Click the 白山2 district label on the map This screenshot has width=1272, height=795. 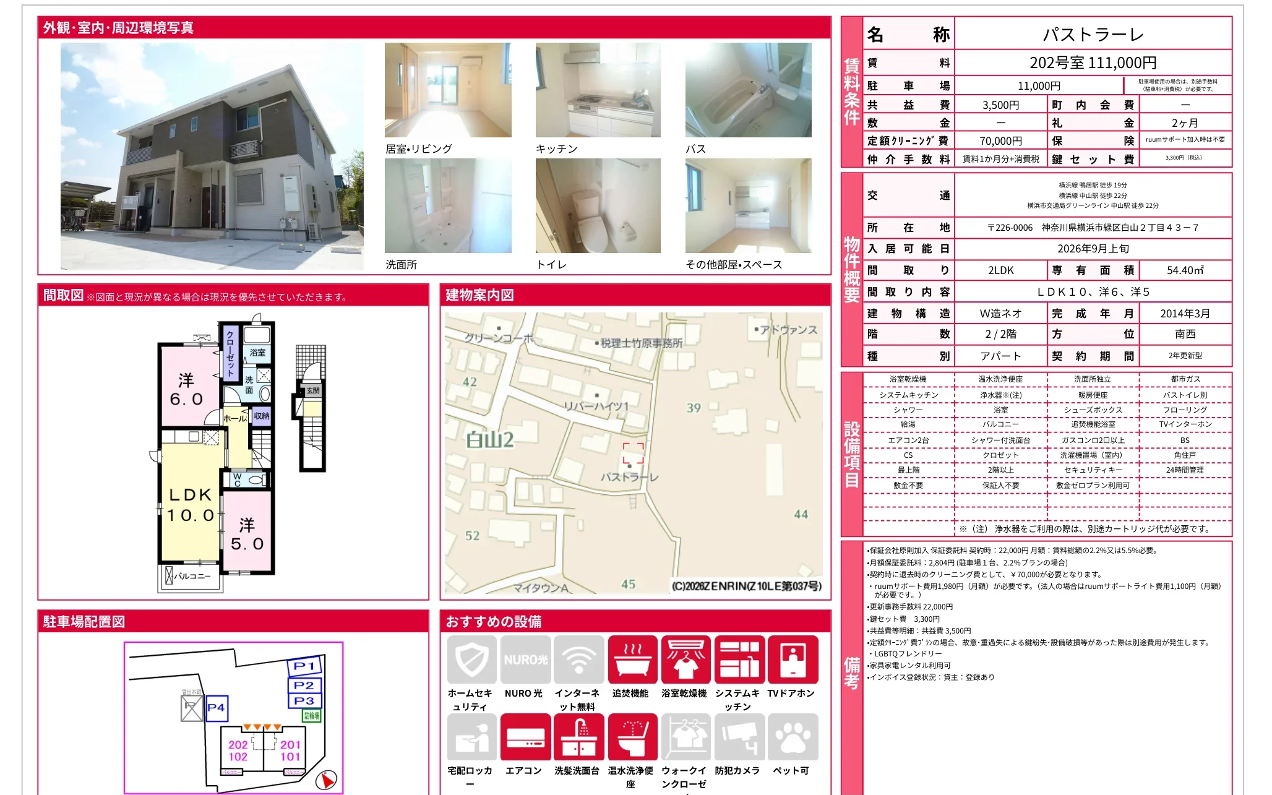[490, 440]
